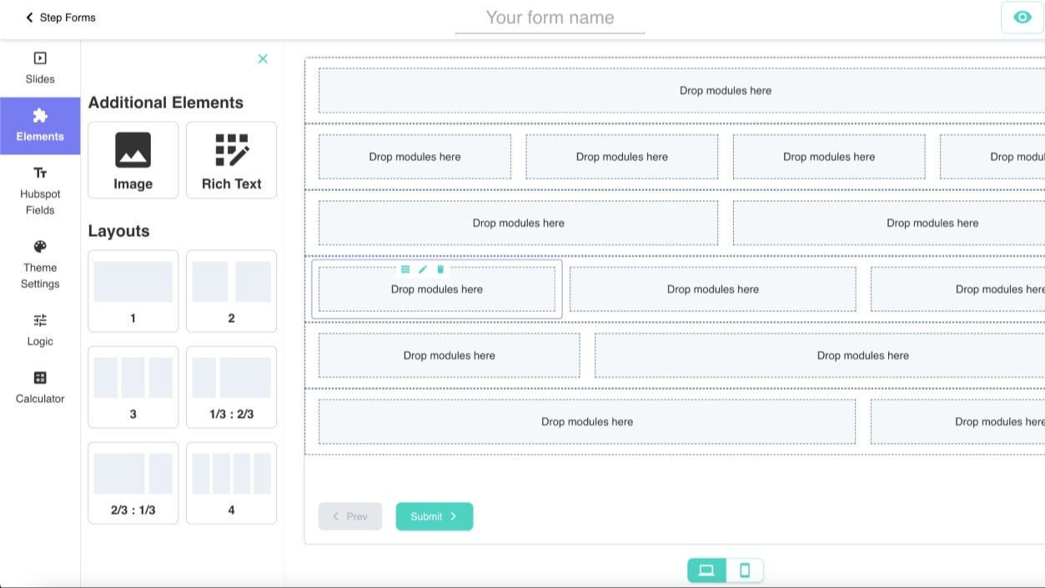
Task: Add a Rich Text element
Action: pyautogui.click(x=231, y=159)
